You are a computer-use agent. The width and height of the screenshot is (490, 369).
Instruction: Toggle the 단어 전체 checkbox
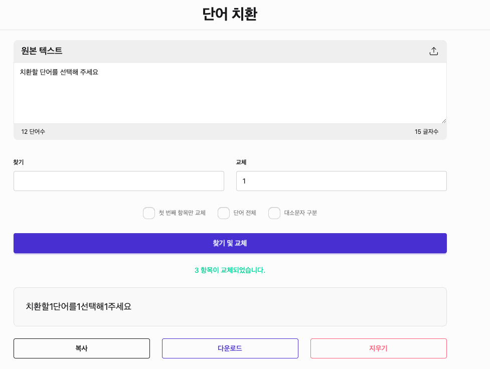tap(224, 213)
